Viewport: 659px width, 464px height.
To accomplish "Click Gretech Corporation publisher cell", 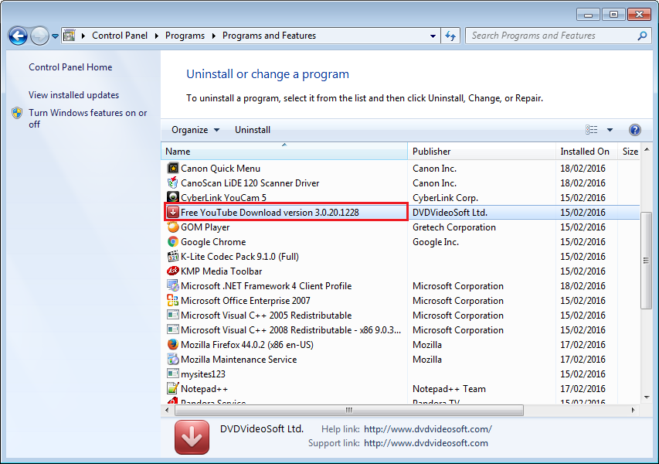I will 454,227.
